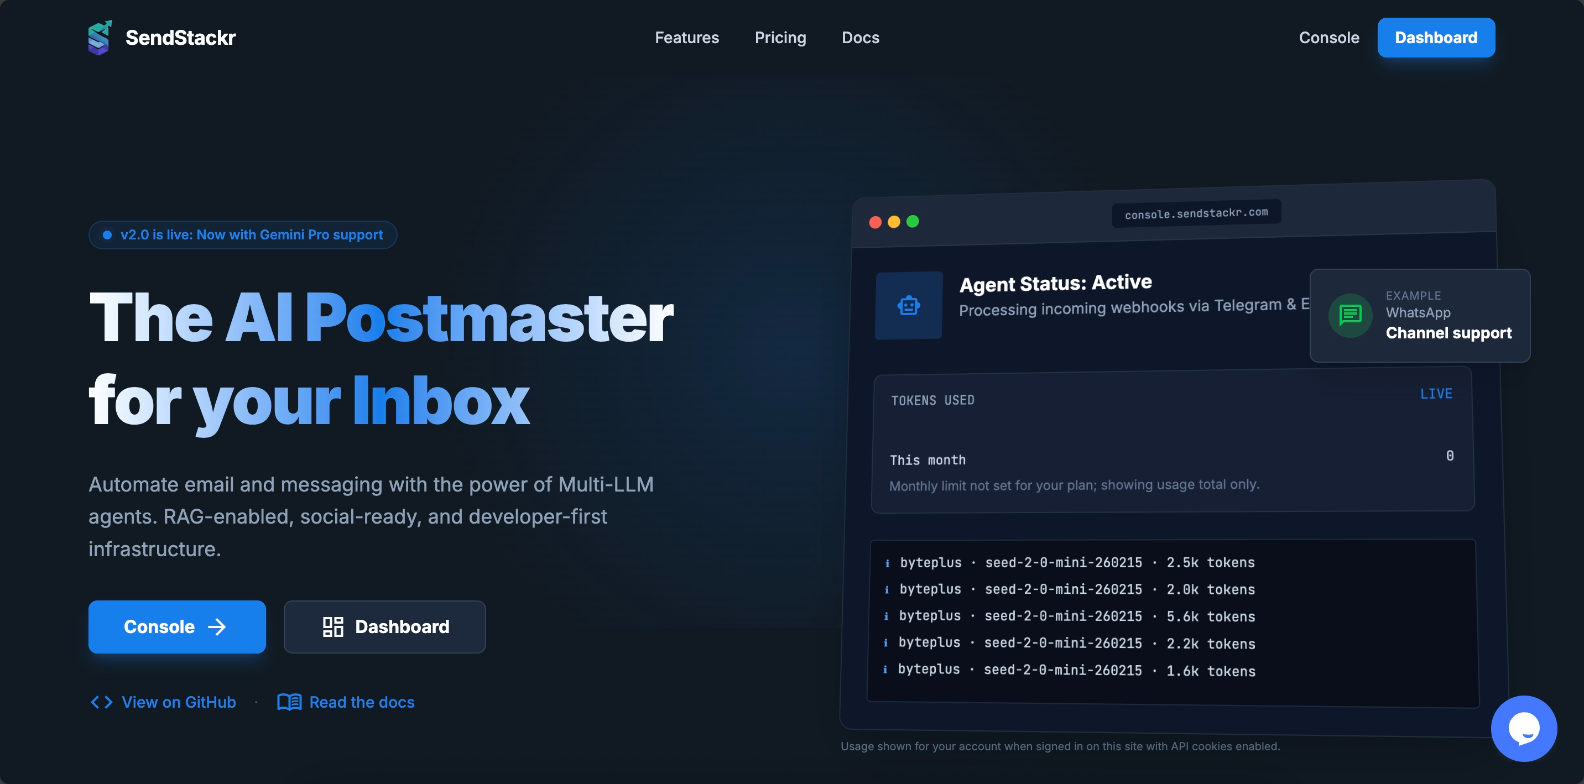Open the chat support bubble
The height and width of the screenshot is (784, 1584).
pyautogui.click(x=1525, y=728)
